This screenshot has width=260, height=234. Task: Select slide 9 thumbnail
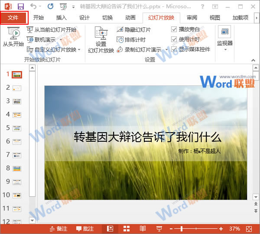tap(17, 182)
